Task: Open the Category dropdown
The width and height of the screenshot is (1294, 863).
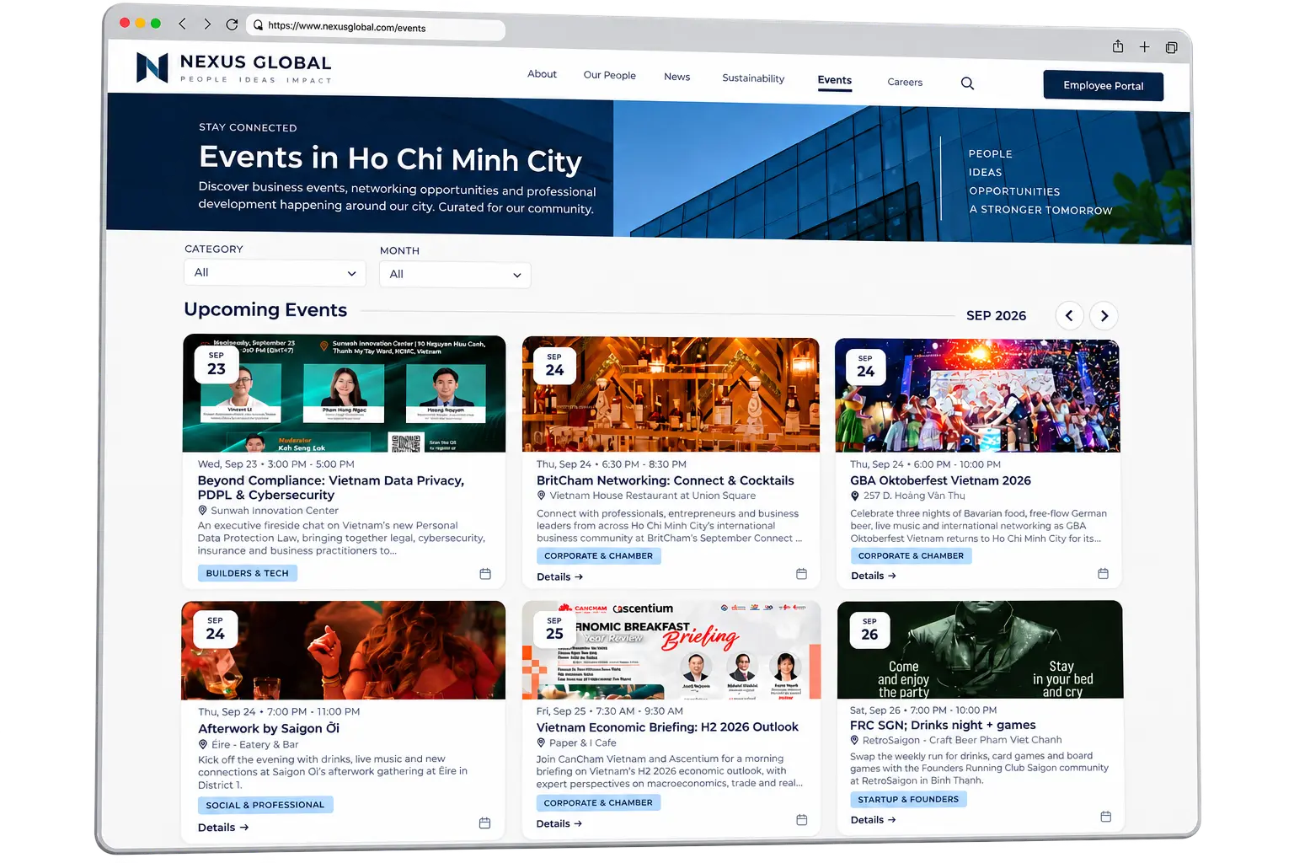Action: [x=275, y=273]
